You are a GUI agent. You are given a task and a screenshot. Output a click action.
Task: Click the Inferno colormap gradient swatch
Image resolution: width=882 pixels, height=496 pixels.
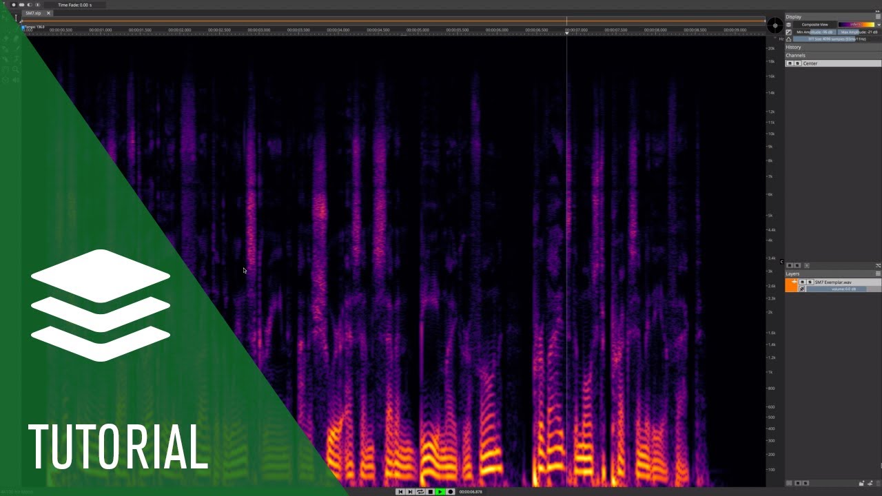[856, 25]
